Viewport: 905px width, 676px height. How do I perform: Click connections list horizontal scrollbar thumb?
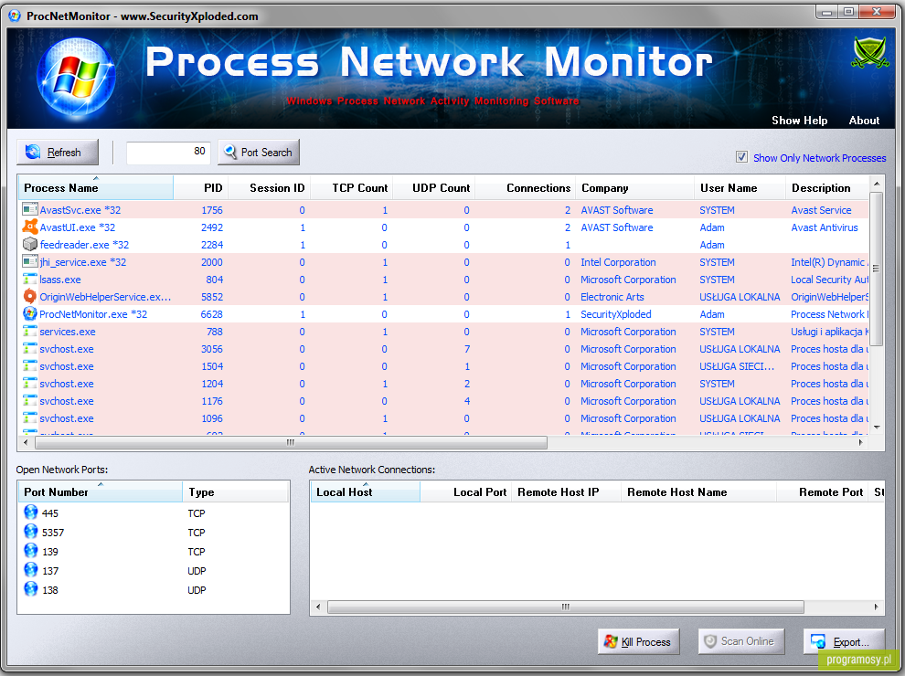[x=566, y=607]
